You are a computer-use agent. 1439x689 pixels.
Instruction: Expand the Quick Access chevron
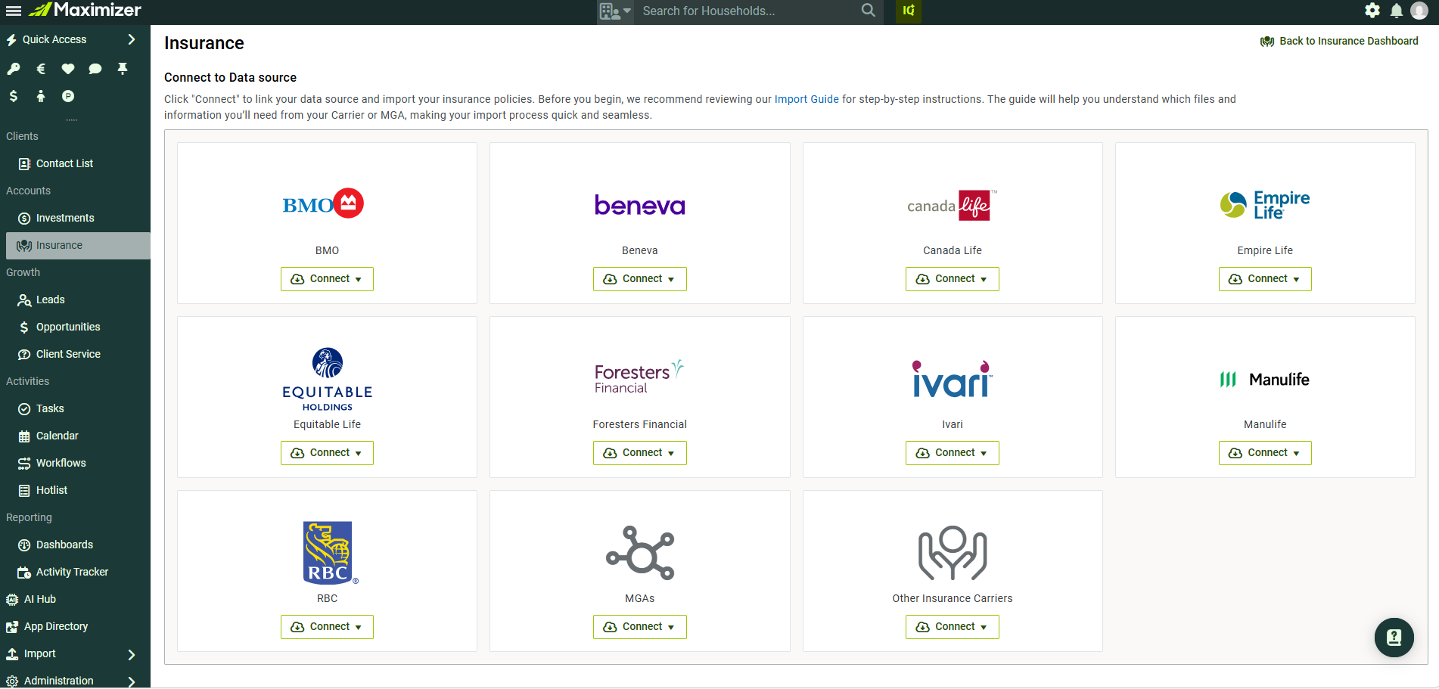(x=132, y=39)
